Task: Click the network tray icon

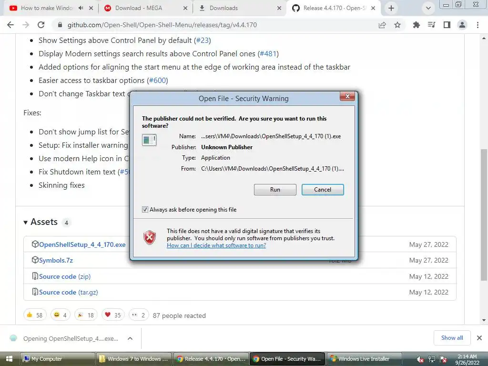Action: click(x=432, y=359)
